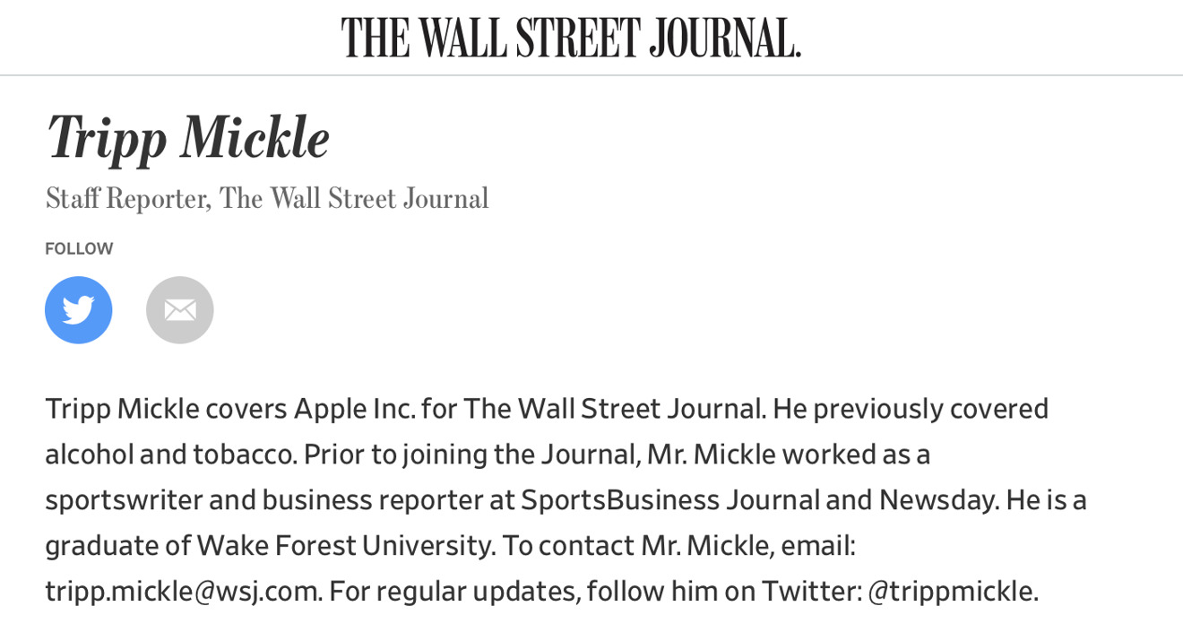This screenshot has height=632, width=1183.
Task: Open The Wall Street Journal masthead logo
Action: point(571,38)
